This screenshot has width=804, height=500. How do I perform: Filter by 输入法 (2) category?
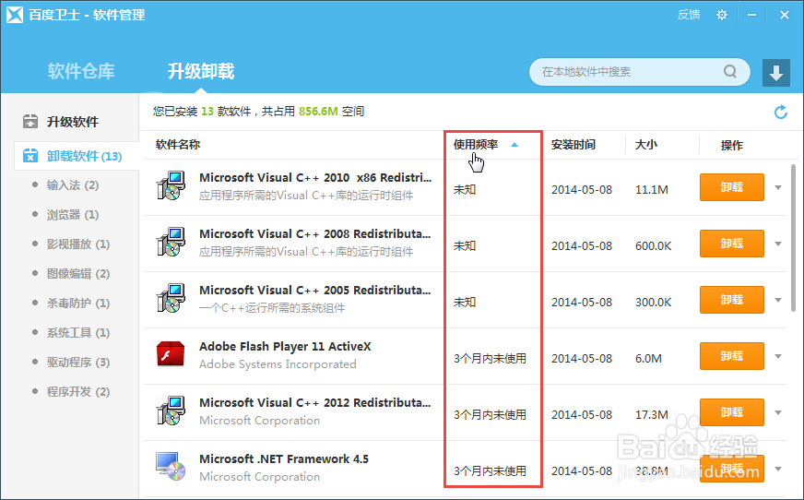coord(72,185)
